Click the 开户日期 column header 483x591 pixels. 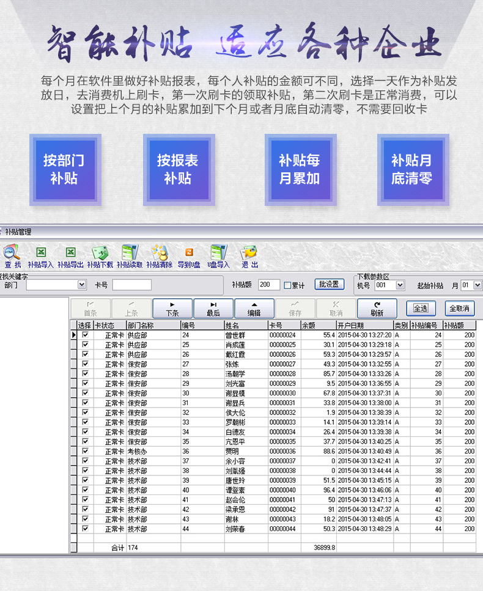[x=365, y=325]
